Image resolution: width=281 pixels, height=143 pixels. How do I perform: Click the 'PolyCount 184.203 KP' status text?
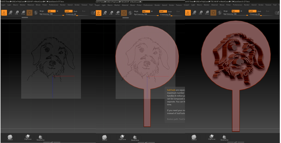120,2
